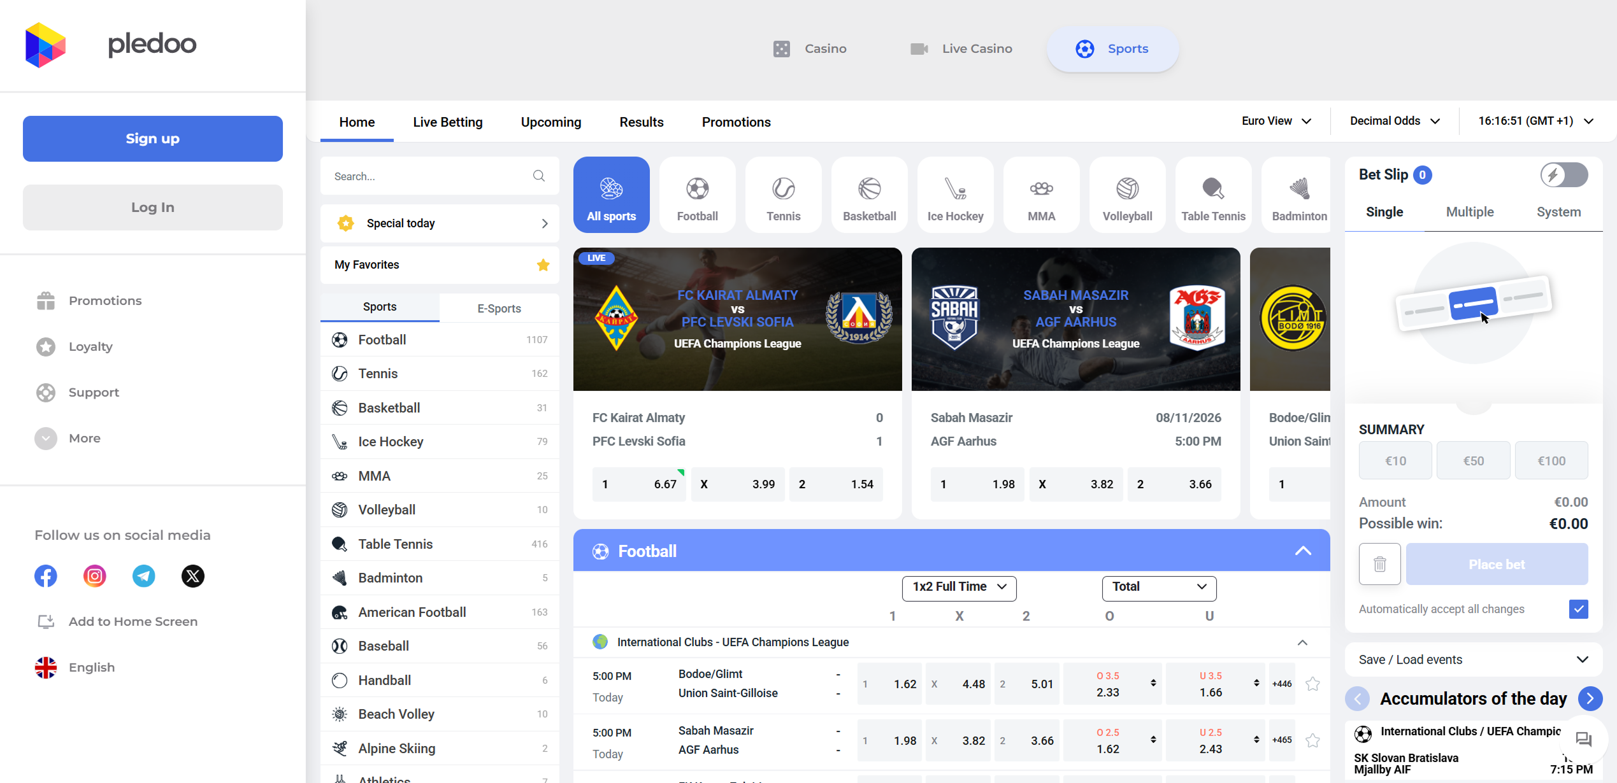Open the Total market dropdown

pos(1160,588)
